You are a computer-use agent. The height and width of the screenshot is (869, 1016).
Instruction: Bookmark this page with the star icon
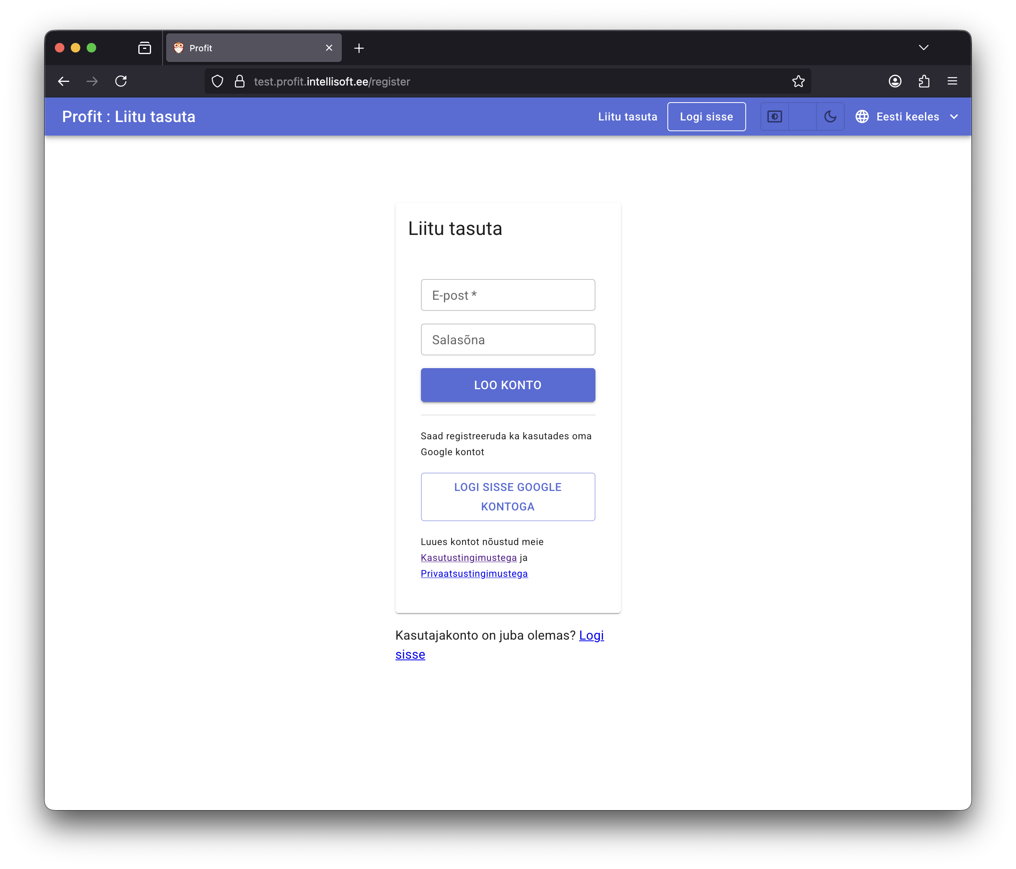click(x=798, y=81)
